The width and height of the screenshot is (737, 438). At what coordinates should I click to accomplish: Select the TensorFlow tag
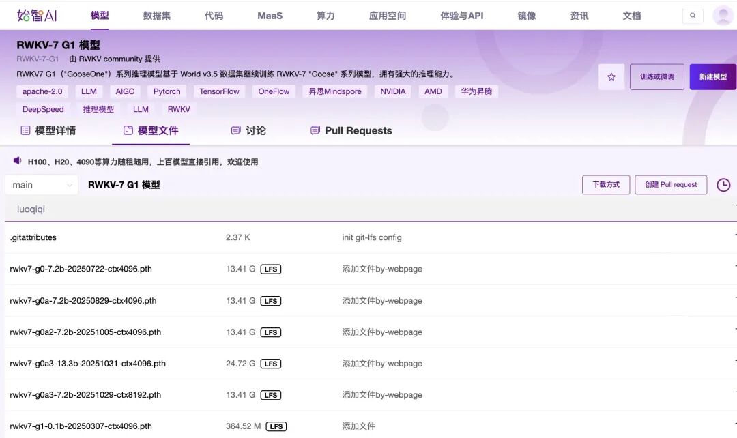[220, 91]
